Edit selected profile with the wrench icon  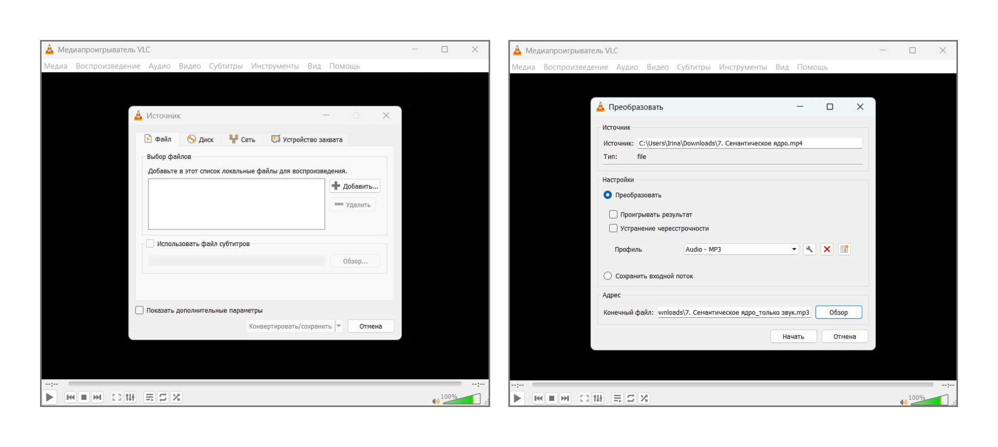[809, 249]
